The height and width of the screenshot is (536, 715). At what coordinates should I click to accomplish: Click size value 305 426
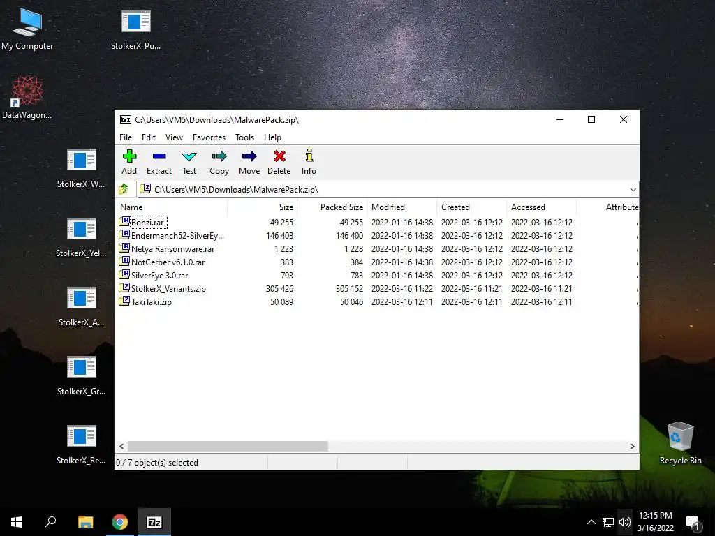tap(279, 288)
